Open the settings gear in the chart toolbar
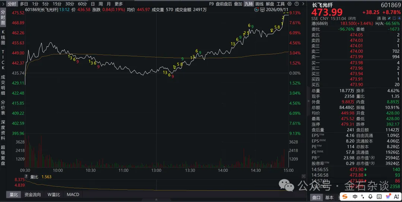The image size is (402, 202). coord(290,4)
